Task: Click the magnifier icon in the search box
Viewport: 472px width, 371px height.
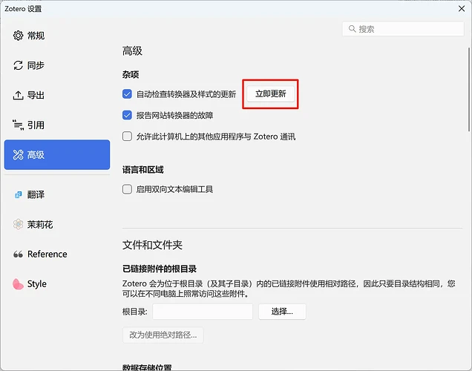Action: (352, 29)
